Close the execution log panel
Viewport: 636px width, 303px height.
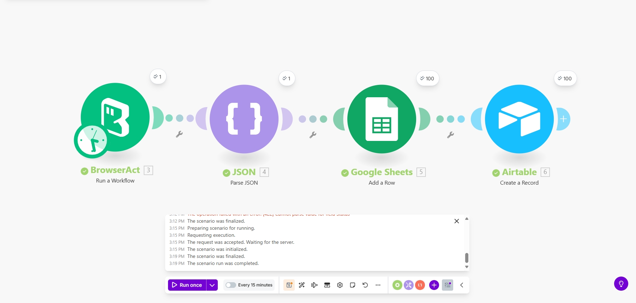(x=457, y=221)
